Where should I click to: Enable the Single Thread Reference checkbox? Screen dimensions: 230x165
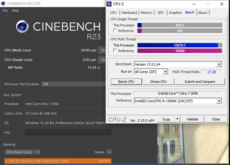click(x=115, y=31)
